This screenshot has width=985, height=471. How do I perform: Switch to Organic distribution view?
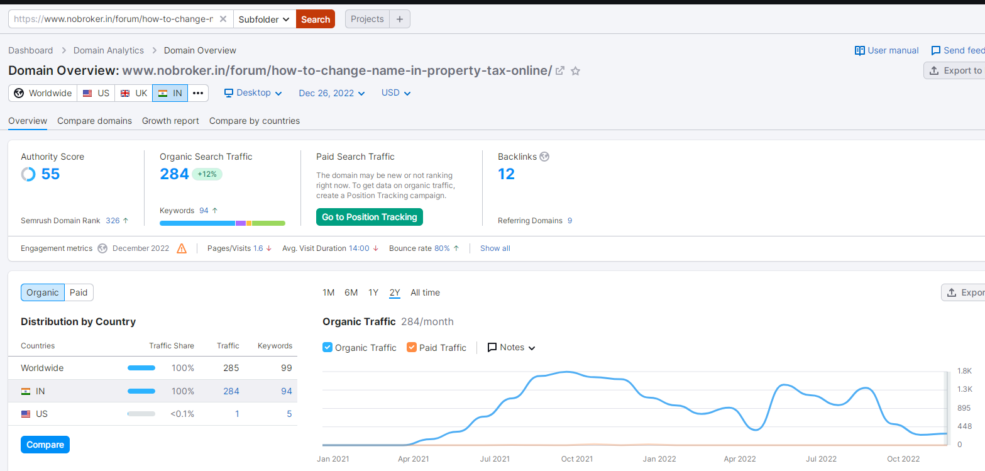[43, 292]
